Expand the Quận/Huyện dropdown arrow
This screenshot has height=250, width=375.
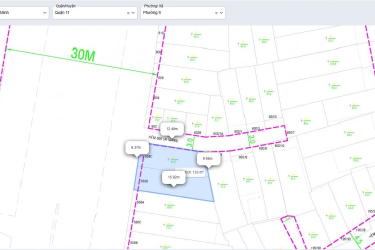tap(133, 13)
